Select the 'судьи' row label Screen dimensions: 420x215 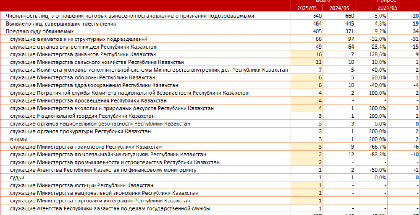coord(18,178)
